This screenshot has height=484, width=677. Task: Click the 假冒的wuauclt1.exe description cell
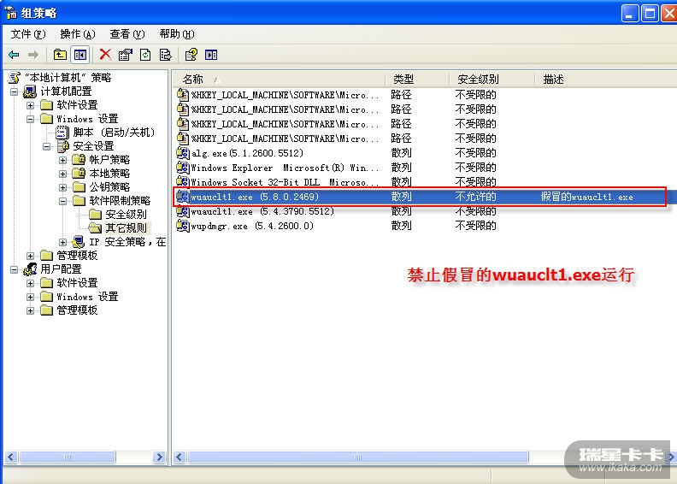[586, 197]
